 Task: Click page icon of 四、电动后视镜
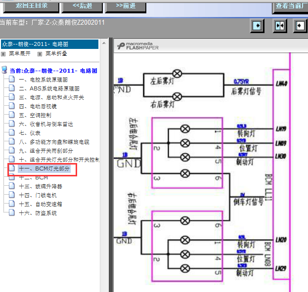11,106
